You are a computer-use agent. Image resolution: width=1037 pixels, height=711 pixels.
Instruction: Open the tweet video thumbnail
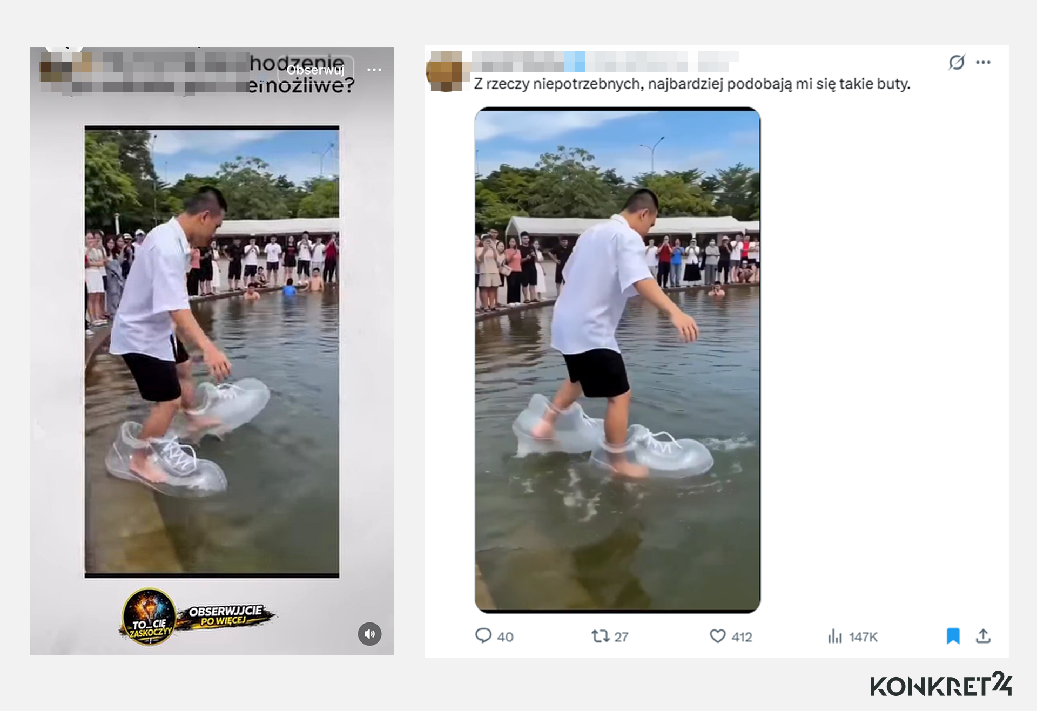pos(617,360)
